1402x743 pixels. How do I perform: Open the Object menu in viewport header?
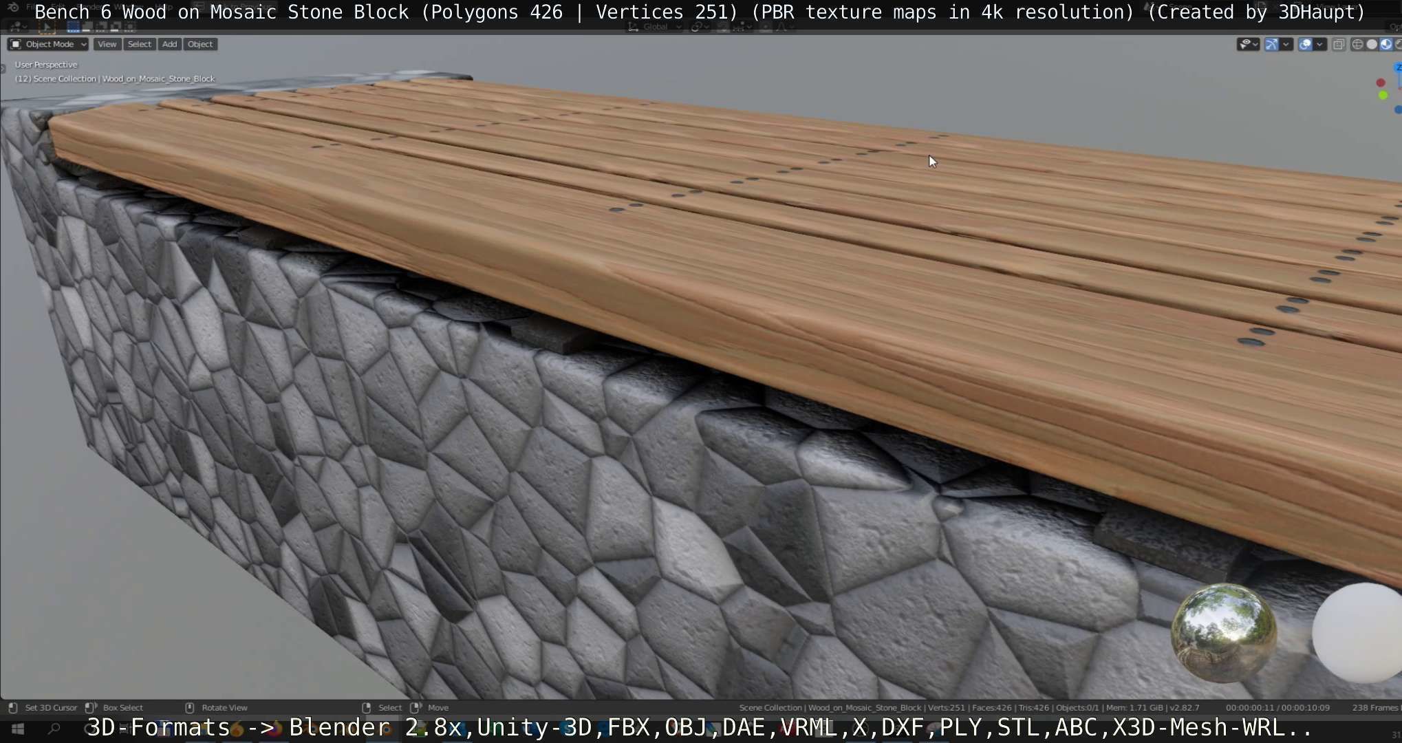click(x=200, y=44)
